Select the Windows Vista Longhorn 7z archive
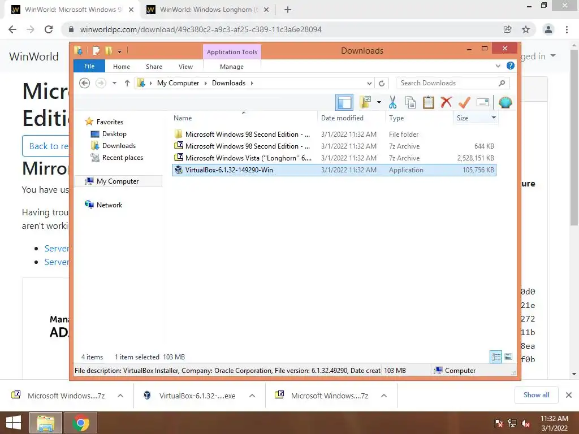579x434 pixels. coord(334,158)
